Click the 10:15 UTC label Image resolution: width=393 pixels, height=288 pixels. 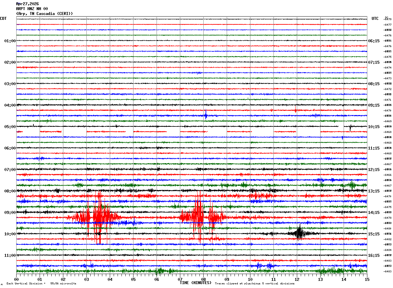pos(374,127)
